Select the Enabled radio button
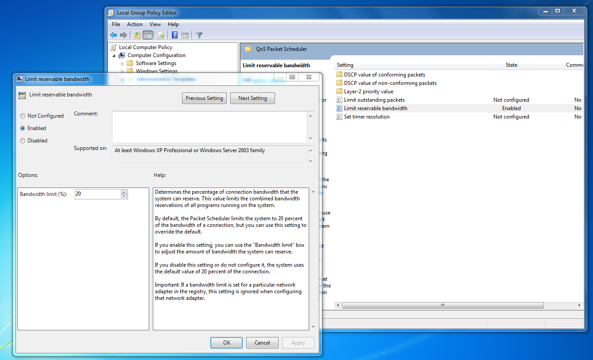593x360 pixels. [x=23, y=128]
